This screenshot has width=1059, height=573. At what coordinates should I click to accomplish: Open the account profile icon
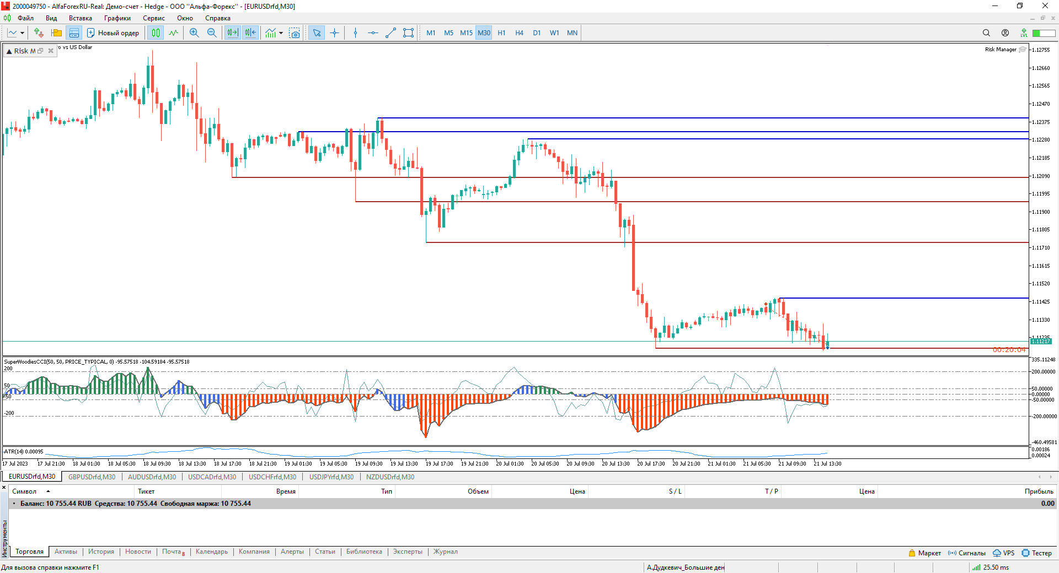(x=1005, y=33)
